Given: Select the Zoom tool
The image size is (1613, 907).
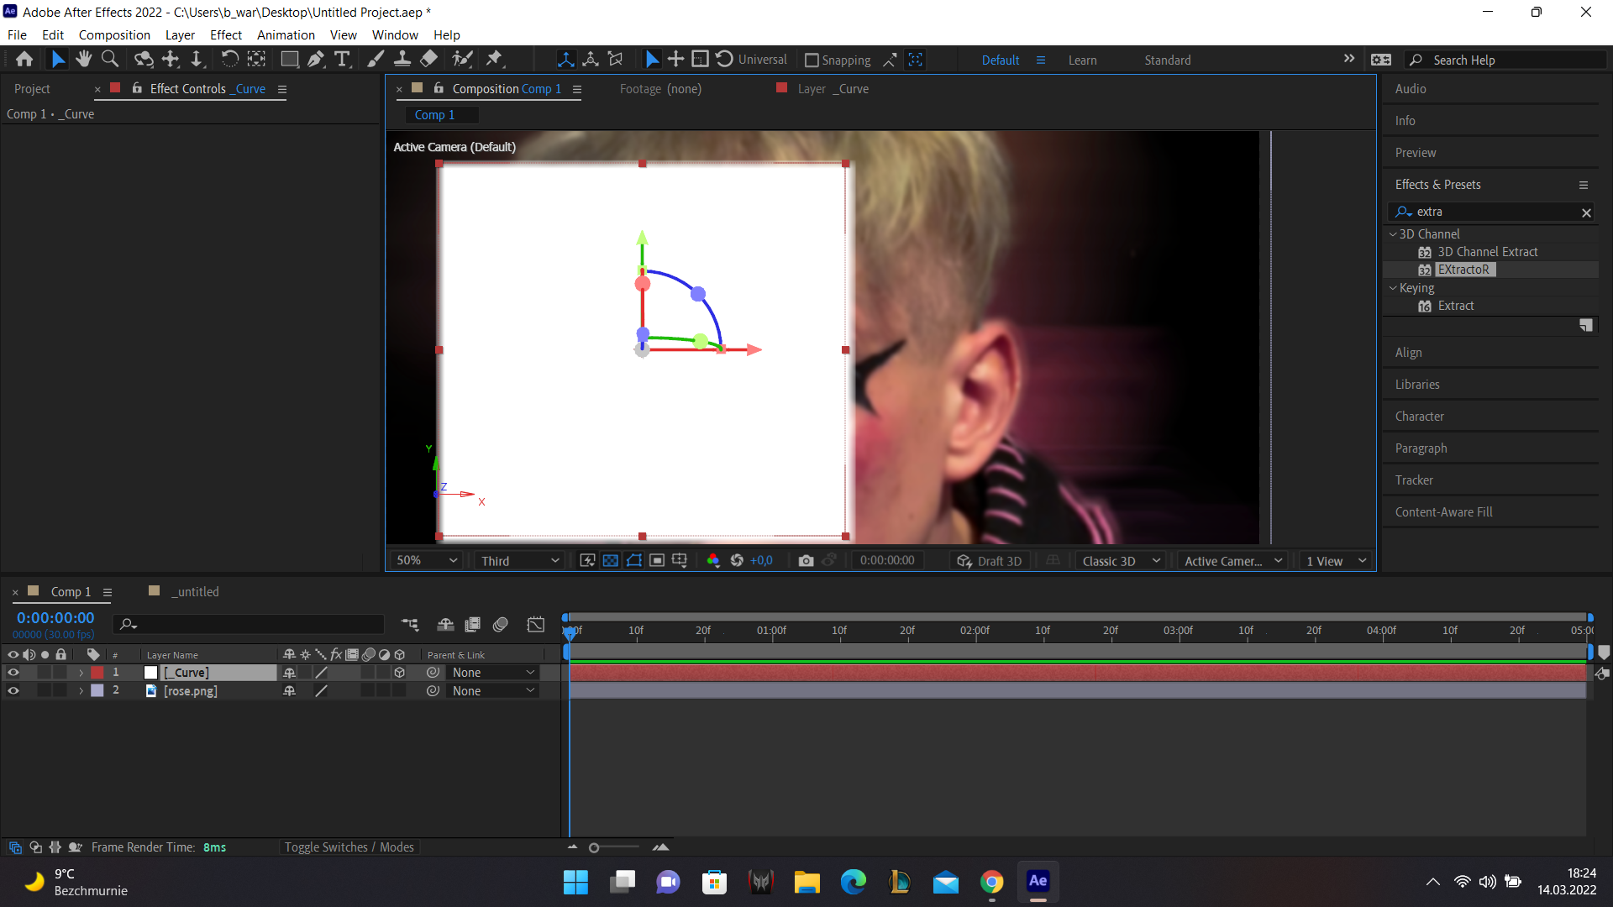Looking at the screenshot, I should (110, 59).
